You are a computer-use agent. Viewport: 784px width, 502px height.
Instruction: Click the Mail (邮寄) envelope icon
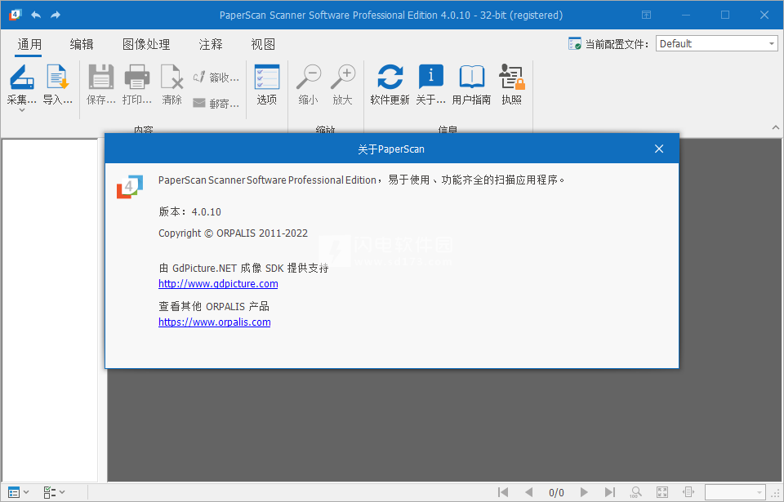199,103
